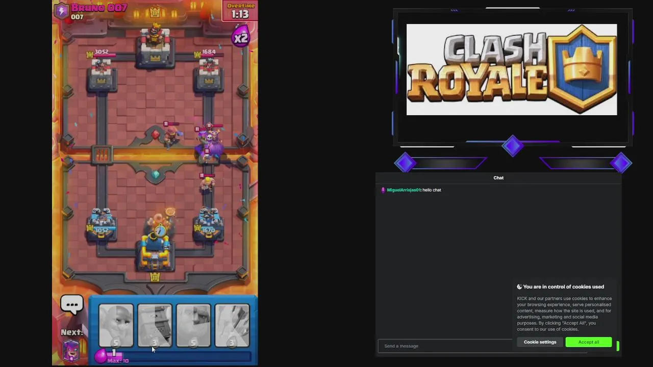Click the gold crown icon atop the arena
653x367 pixels.
(155, 12)
